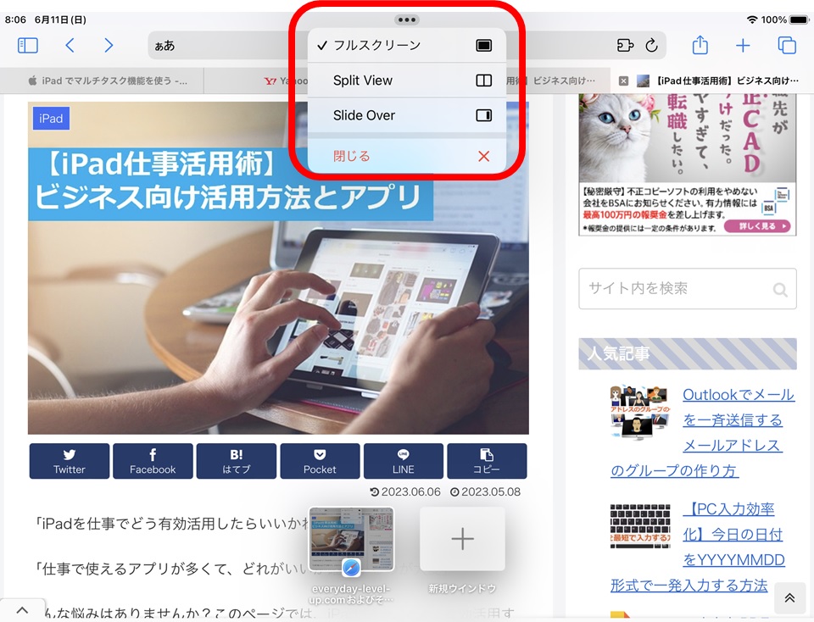814x622 pixels.
Task: Copy article link with コピー button
Action: click(x=487, y=461)
